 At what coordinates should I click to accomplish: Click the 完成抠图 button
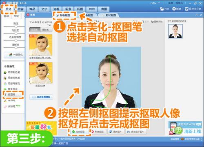78,131
